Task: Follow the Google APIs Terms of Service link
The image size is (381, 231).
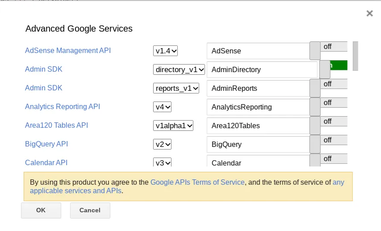Action: (x=197, y=182)
